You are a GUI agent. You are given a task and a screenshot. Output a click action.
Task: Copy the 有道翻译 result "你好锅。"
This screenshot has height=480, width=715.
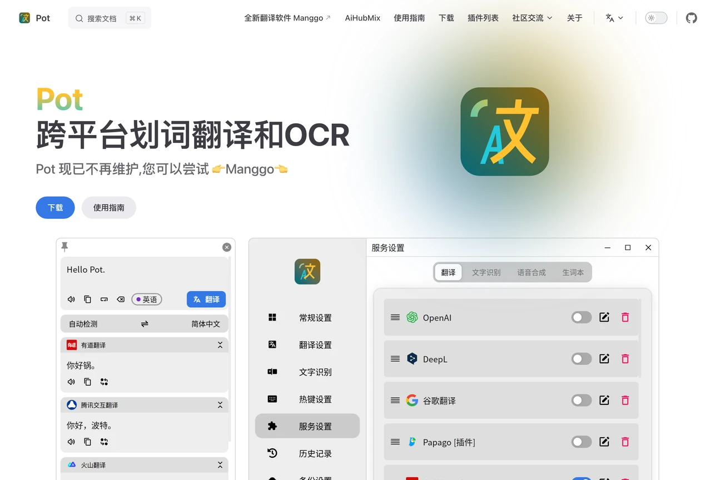[87, 382]
